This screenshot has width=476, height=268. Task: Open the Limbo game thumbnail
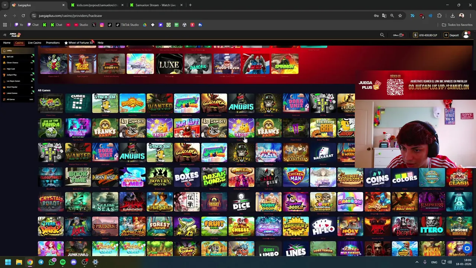[x=268, y=249]
